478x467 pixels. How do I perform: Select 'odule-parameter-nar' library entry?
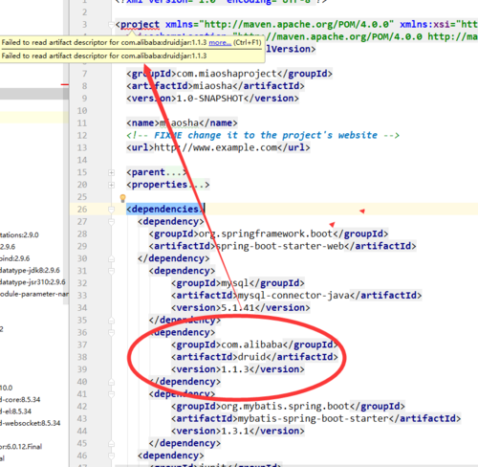point(34,294)
